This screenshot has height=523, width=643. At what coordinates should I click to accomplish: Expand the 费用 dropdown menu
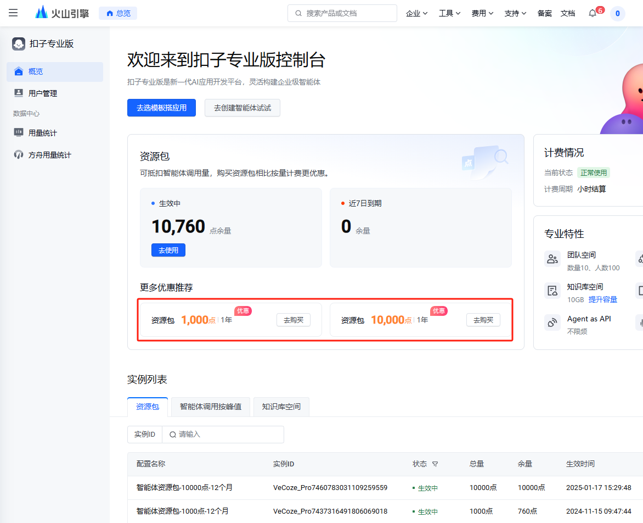pos(482,14)
